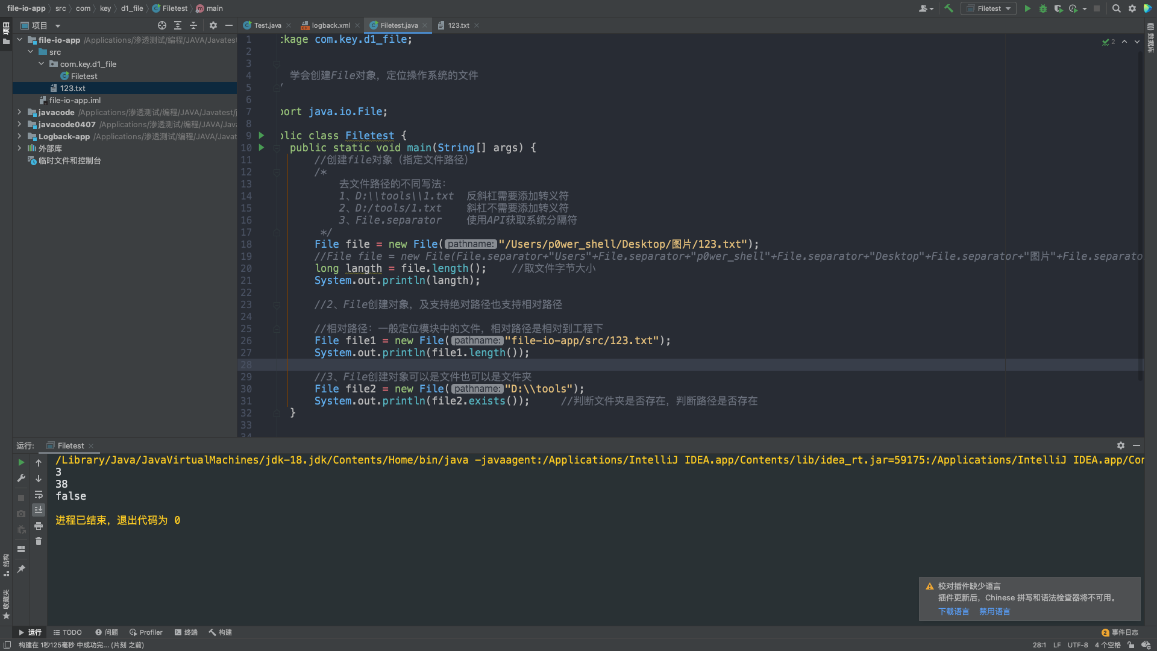This screenshot has height=651, width=1157.
Task: Click the Build hammer icon
Action: pos(949,8)
